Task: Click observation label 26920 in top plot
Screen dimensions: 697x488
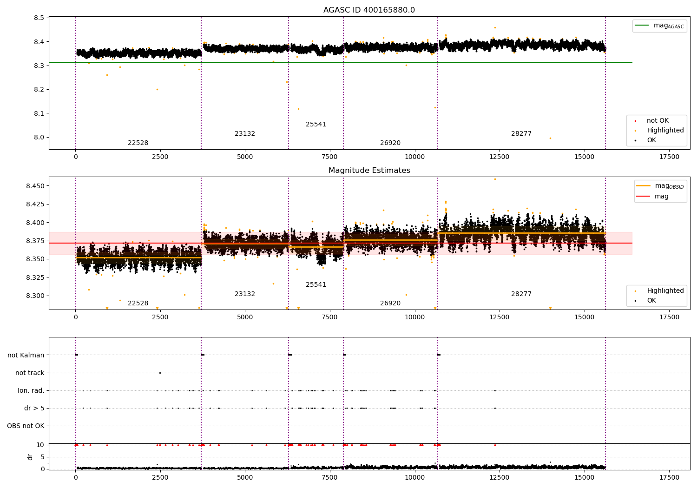Action: (390, 143)
